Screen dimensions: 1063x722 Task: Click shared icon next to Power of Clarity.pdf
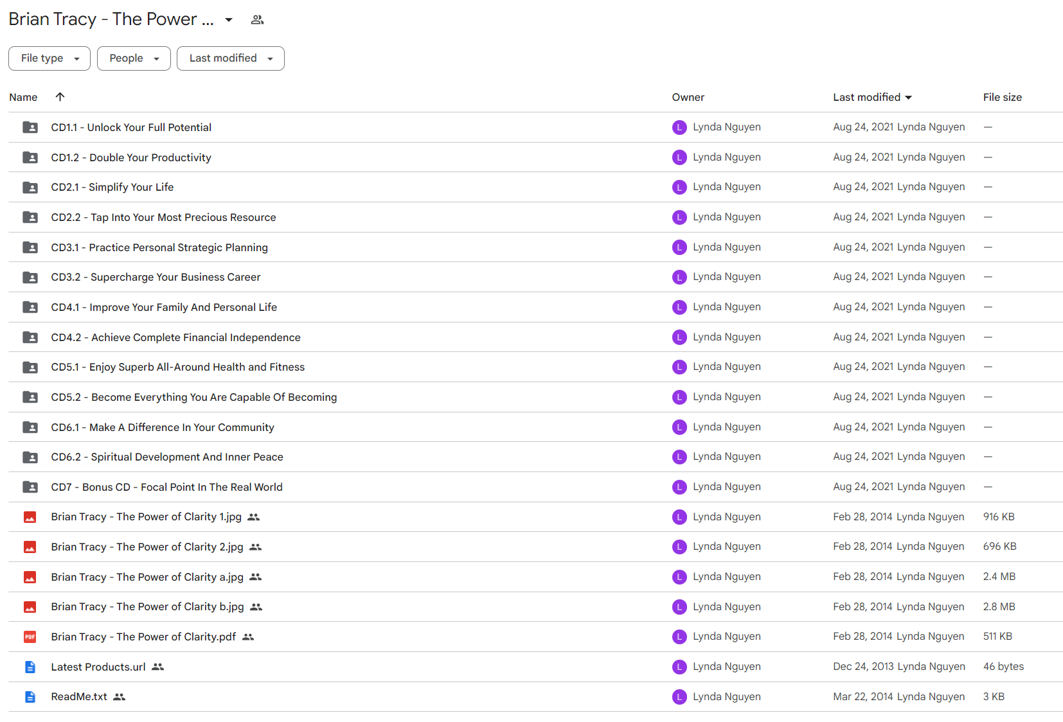coord(248,637)
